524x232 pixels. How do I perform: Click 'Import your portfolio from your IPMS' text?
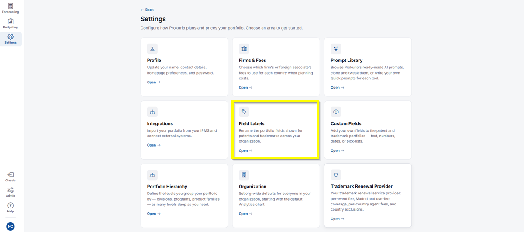click(x=182, y=133)
